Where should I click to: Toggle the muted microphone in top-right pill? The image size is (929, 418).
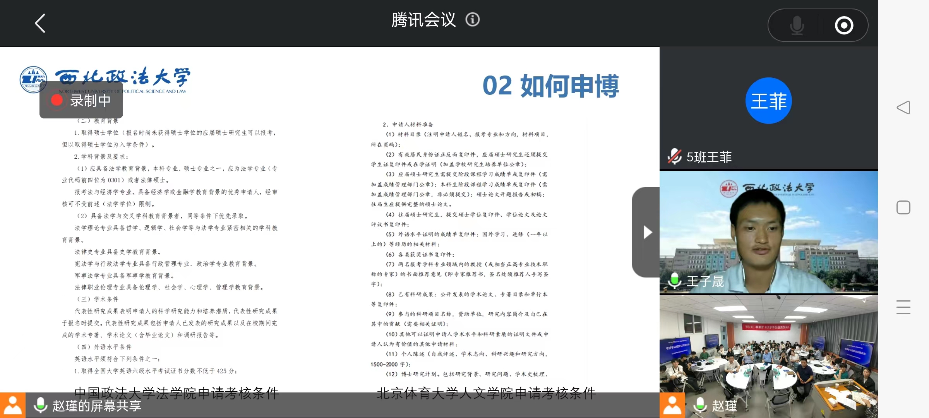[797, 26]
